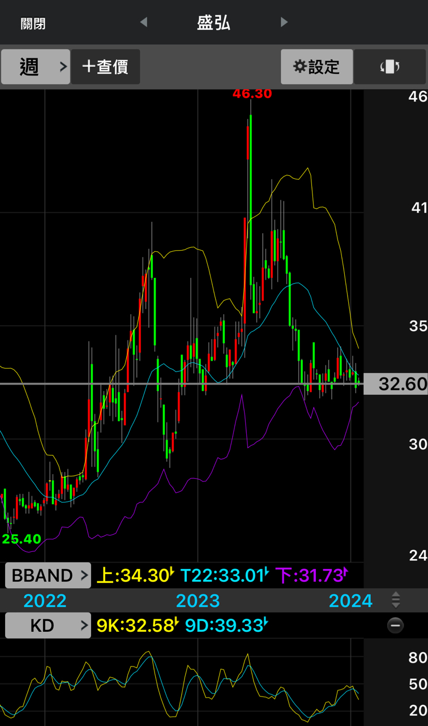Viewport: 428px width, 726px height.
Task: Go to previous stock with left arrow
Action: point(144,22)
